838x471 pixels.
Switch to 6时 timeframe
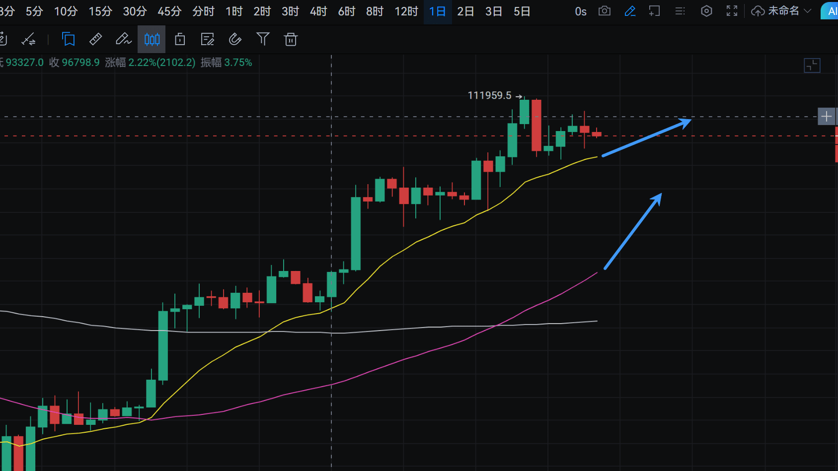coord(347,11)
